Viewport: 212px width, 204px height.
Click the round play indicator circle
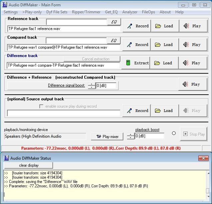coord(174,133)
